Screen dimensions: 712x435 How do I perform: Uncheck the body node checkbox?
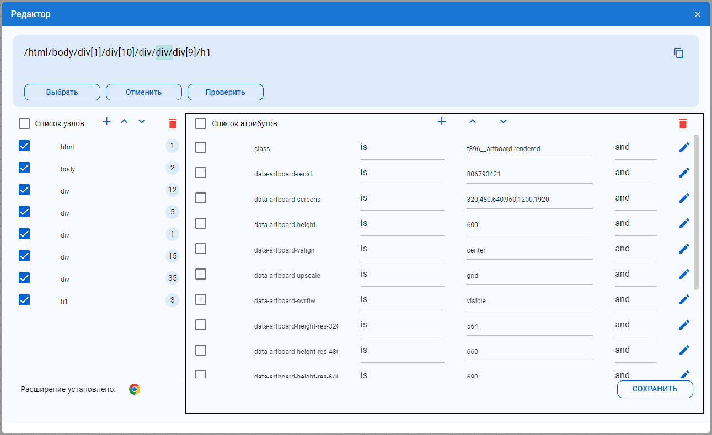(x=24, y=168)
